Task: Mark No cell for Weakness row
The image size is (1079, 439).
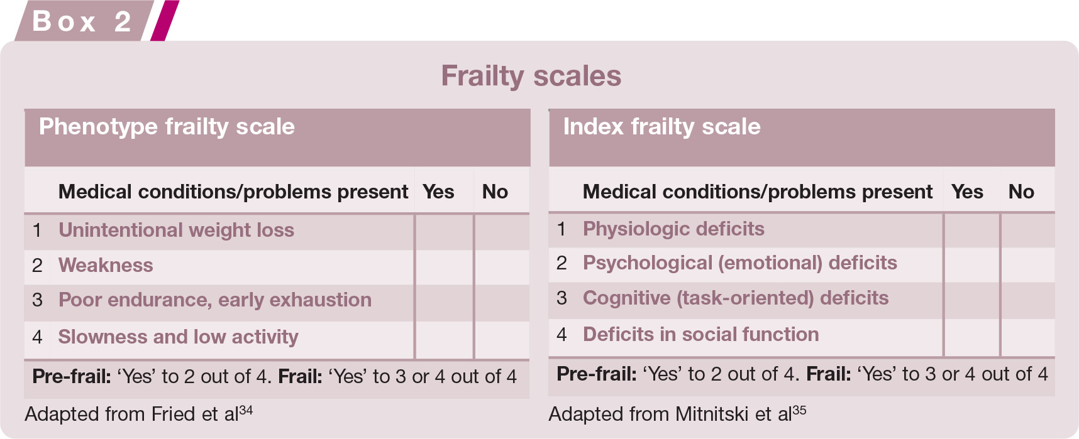Action: pos(502,267)
